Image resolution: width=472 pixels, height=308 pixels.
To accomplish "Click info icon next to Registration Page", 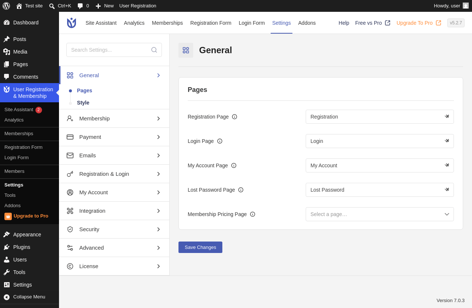I will [235, 117].
